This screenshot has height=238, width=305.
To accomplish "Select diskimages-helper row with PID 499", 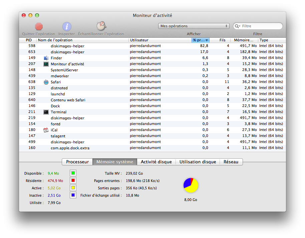I will point(152,142).
